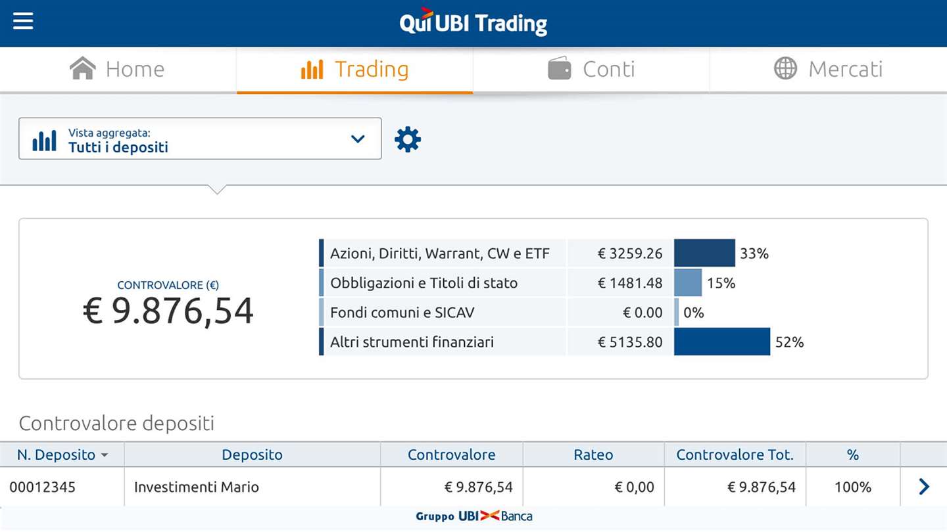Click the Mercati globe icon

785,69
